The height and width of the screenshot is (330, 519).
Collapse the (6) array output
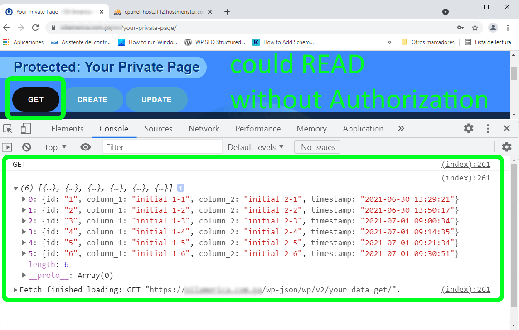15,188
